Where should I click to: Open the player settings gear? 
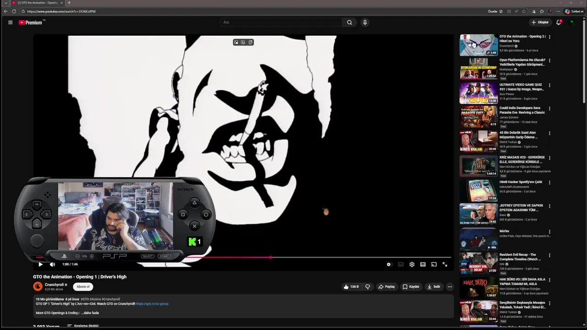(412, 264)
